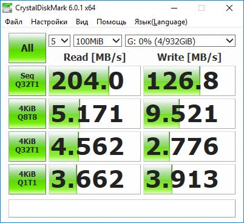This screenshot has height=223, width=244.
Task: Start the Seq Q32T1 test
Action: click(27, 81)
